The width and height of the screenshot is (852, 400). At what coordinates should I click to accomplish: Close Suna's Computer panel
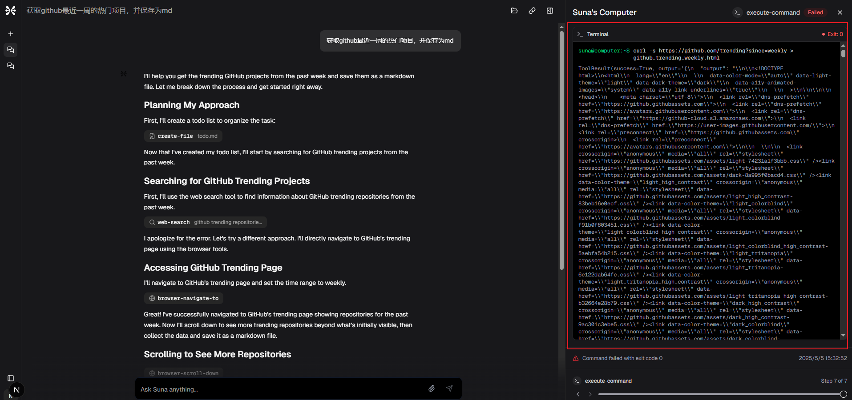point(840,12)
